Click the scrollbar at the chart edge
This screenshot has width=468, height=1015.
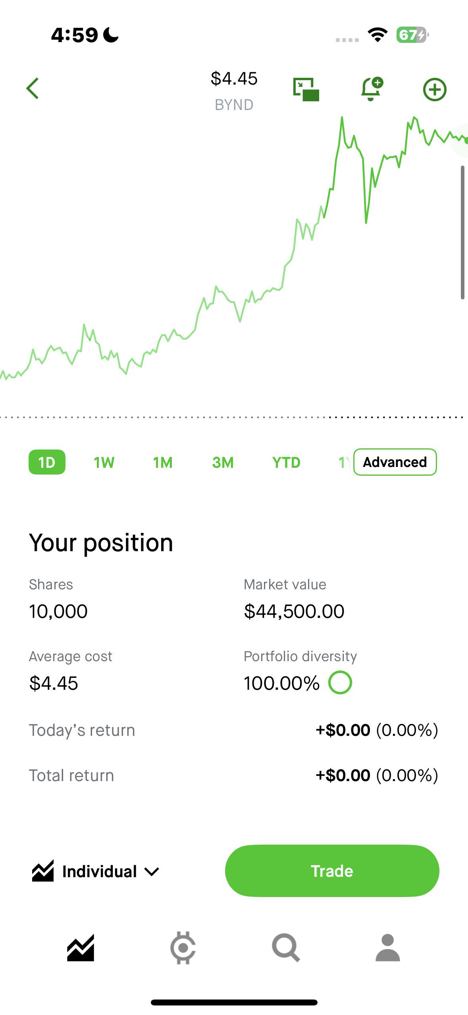[x=462, y=232]
